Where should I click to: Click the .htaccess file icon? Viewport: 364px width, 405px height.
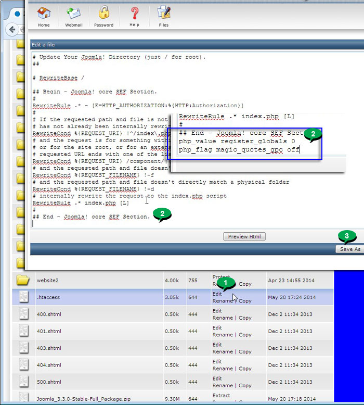pyautogui.click(x=23, y=297)
